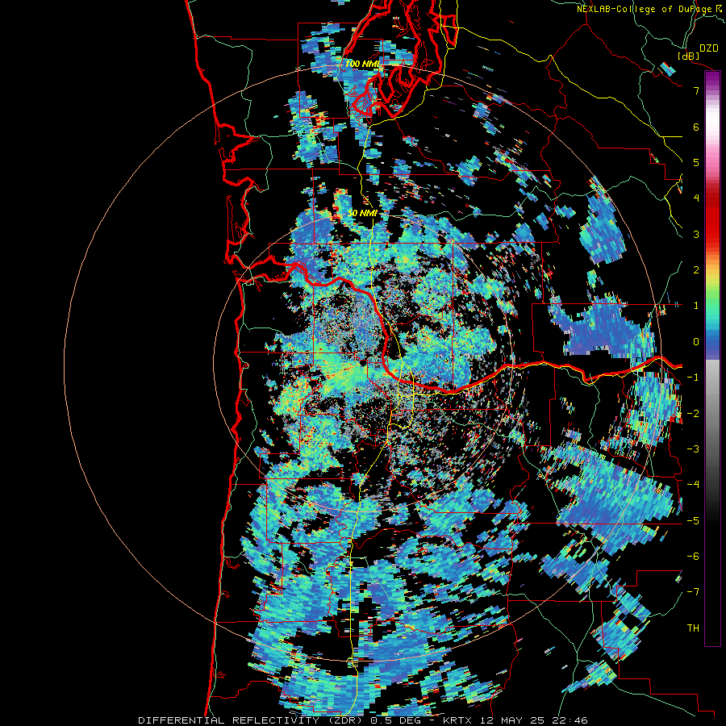Click the KRTX timestamp in the caption
Image resolution: width=726 pixels, height=726 pixels.
tap(515, 720)
